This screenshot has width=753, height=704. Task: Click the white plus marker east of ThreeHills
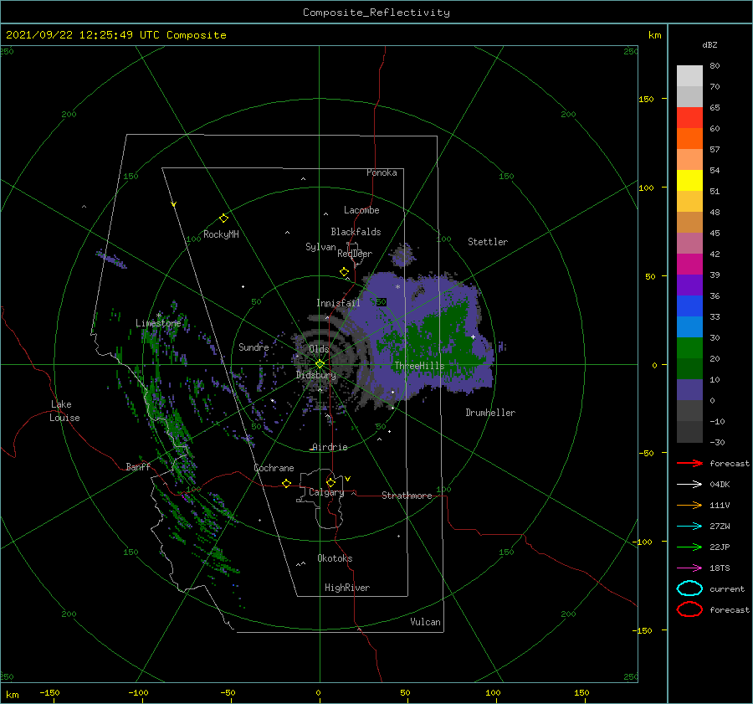click(x=473, y=337)
